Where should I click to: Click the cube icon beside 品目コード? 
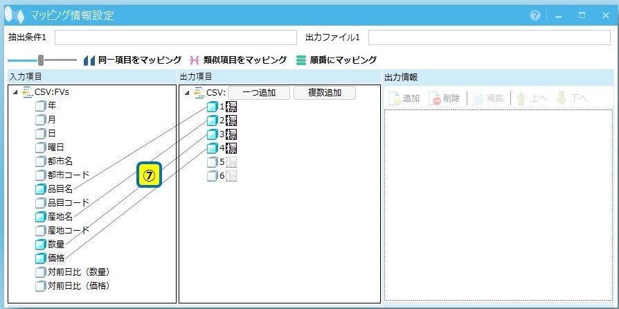coord(41,203)
